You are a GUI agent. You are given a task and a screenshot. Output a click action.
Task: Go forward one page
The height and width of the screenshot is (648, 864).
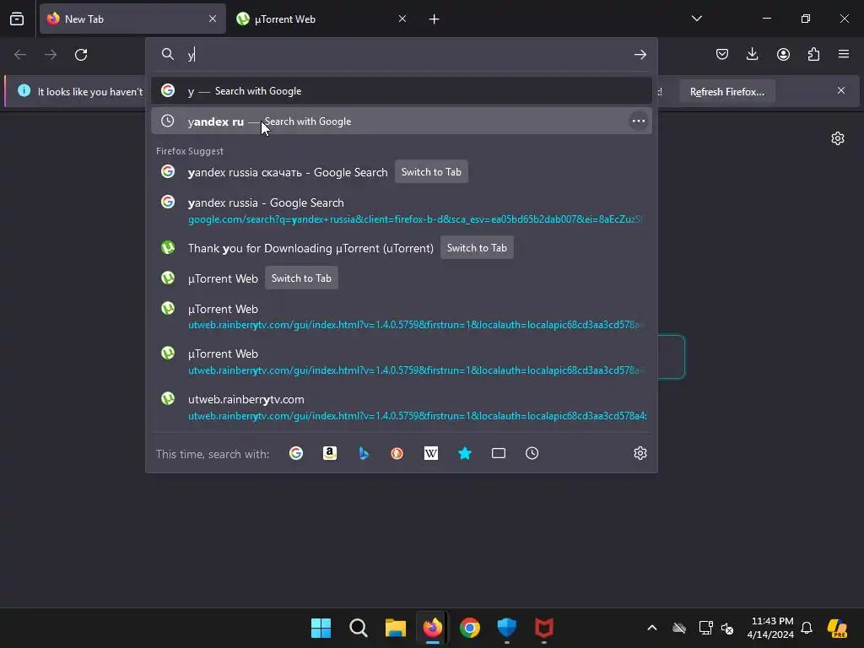51,55
